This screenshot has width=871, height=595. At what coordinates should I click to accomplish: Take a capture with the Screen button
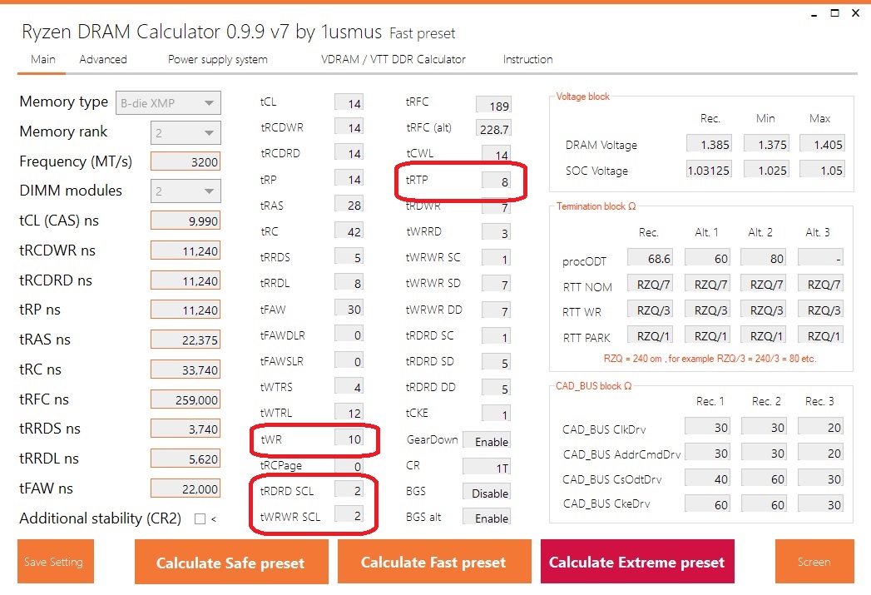coord(814,562)
